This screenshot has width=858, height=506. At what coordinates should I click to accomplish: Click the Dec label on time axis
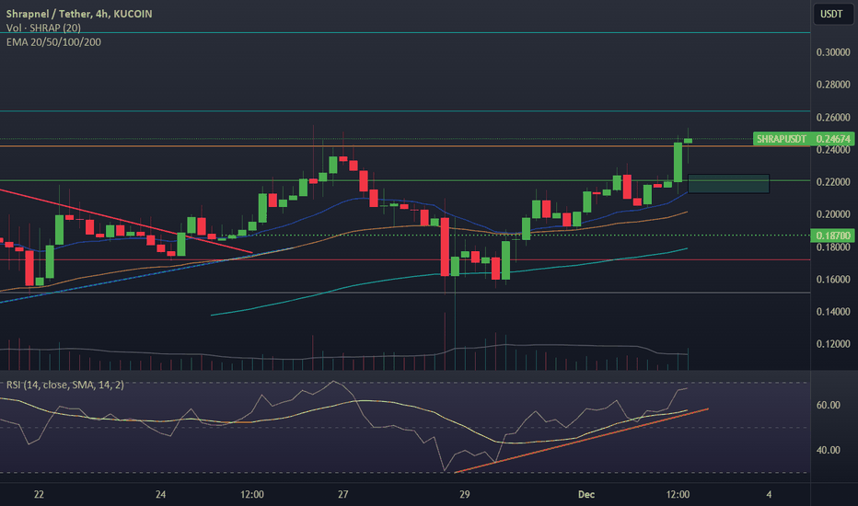[586, 495]
